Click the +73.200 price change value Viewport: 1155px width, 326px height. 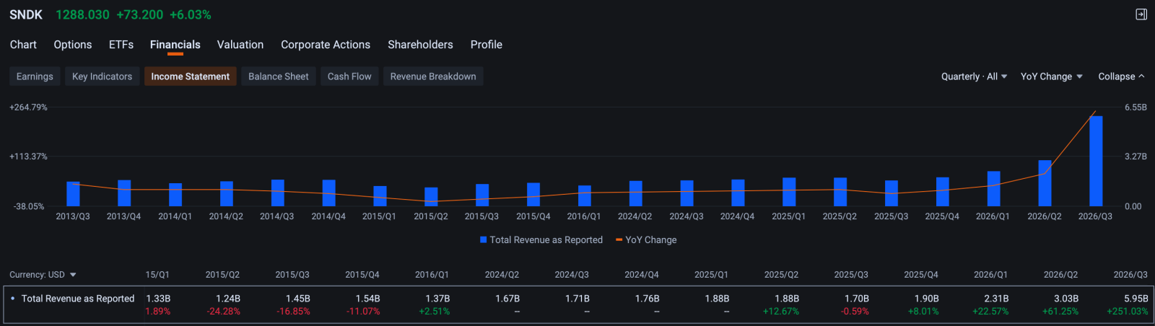click(x=140, y=14)
